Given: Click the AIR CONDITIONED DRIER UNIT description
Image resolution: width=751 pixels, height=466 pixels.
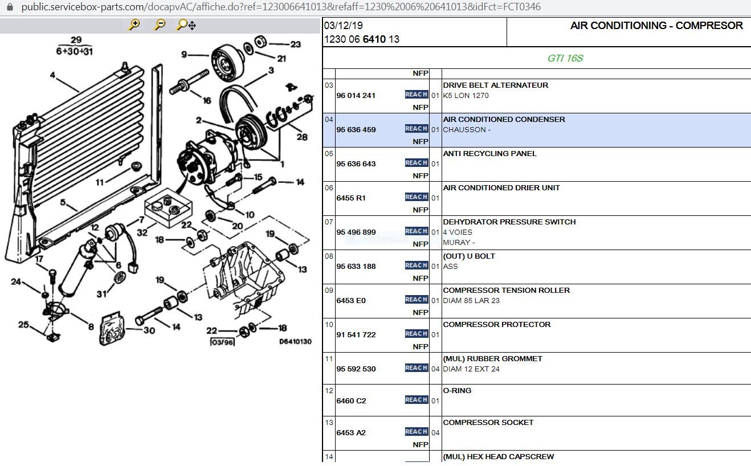Looking at the screenshot, I should pyautogui.click(x=501, y=188).
